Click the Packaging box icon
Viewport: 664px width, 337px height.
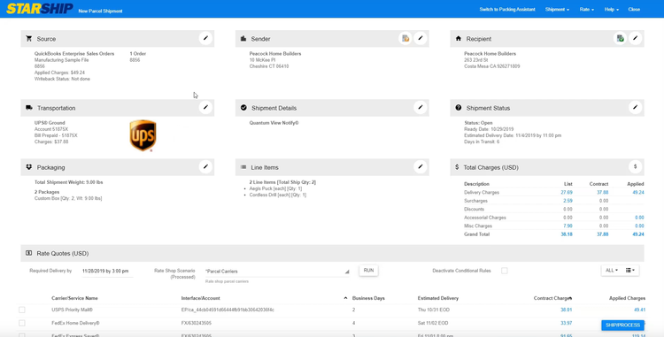29,167
